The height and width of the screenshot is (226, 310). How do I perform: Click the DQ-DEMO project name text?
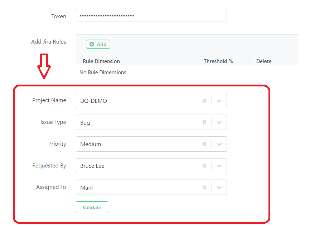[x=93, y=101]
